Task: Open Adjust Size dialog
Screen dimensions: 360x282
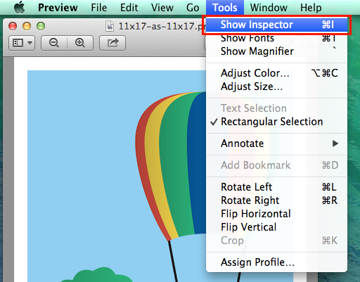Action: (277, 86)
